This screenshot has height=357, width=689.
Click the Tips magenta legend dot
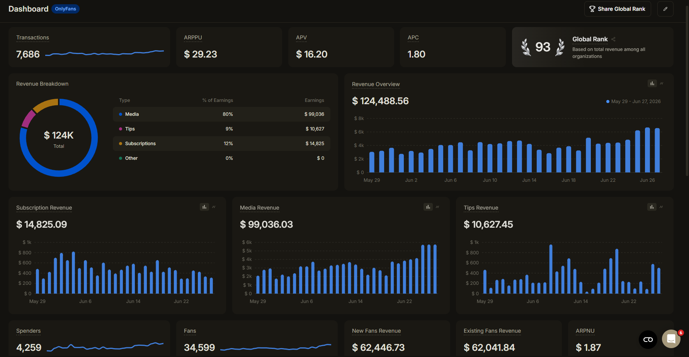point(121,129)
